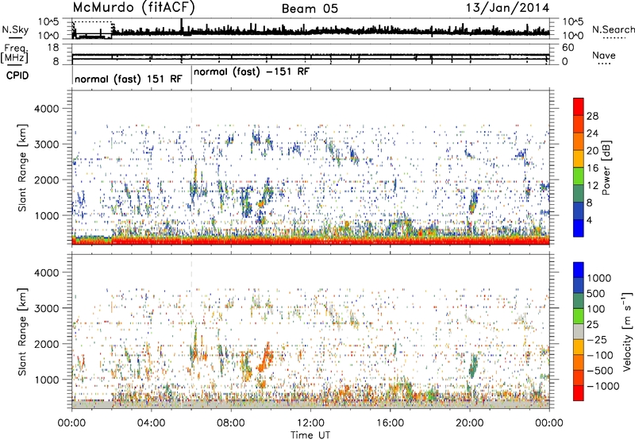The height and width of the screenshot is (440, 635).
Task: Click the '-1000' Velocity colorbar tick
Action: click(603, 386)
